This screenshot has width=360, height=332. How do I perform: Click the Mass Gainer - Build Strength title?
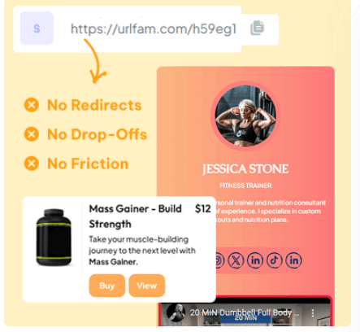click(136, 216)
